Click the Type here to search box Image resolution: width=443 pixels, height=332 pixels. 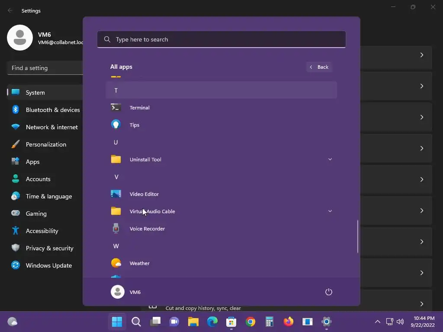(221, 39)
